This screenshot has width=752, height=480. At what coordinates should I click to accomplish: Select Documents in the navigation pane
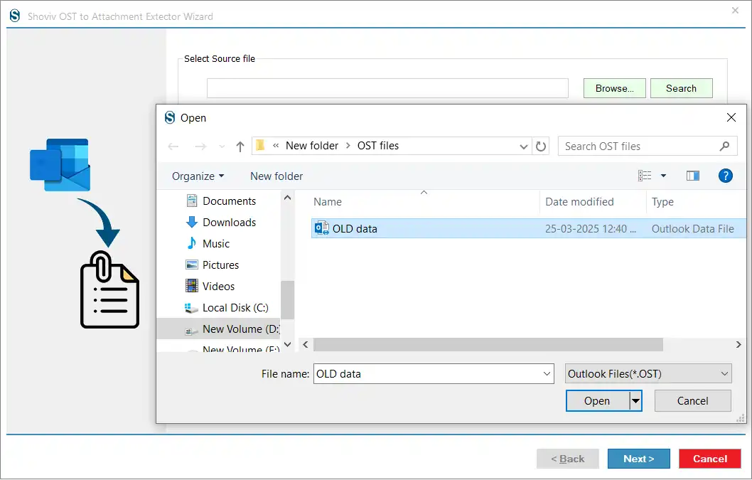click(x=230, y=201)
